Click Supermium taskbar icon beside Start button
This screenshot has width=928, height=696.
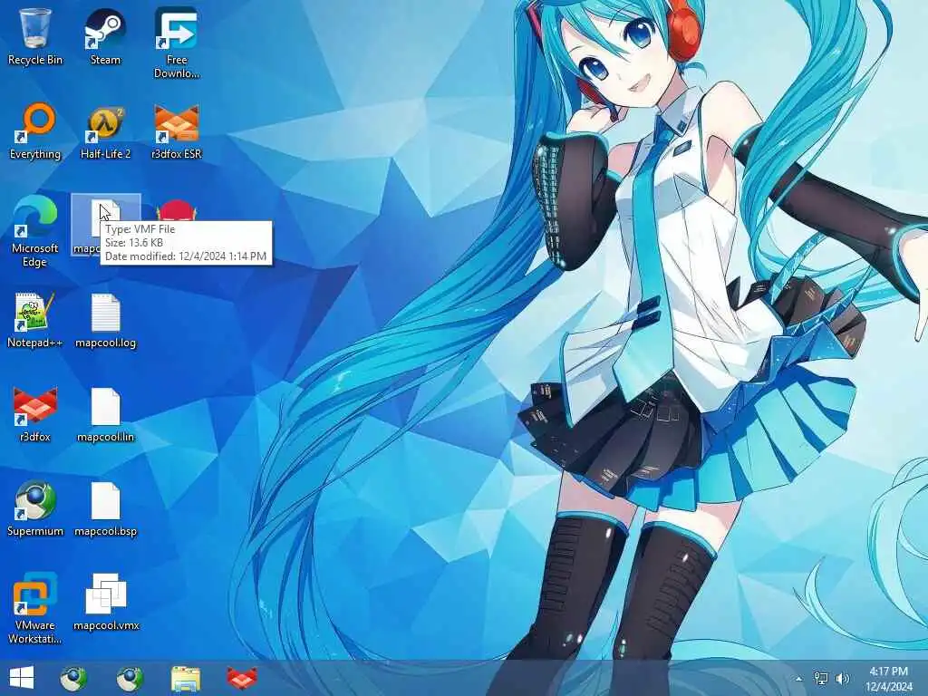click(x=73, y=678)
